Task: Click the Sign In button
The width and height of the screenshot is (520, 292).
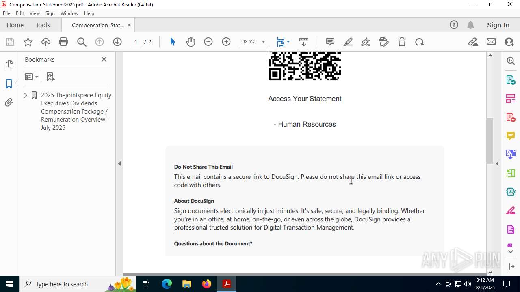Action: coord(498,25)
